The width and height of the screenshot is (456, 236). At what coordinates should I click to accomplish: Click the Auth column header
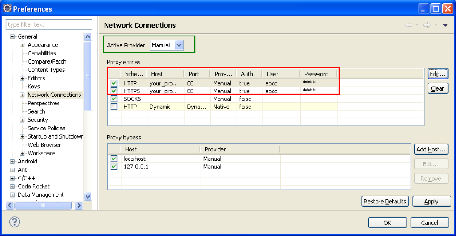coord(249,74)
